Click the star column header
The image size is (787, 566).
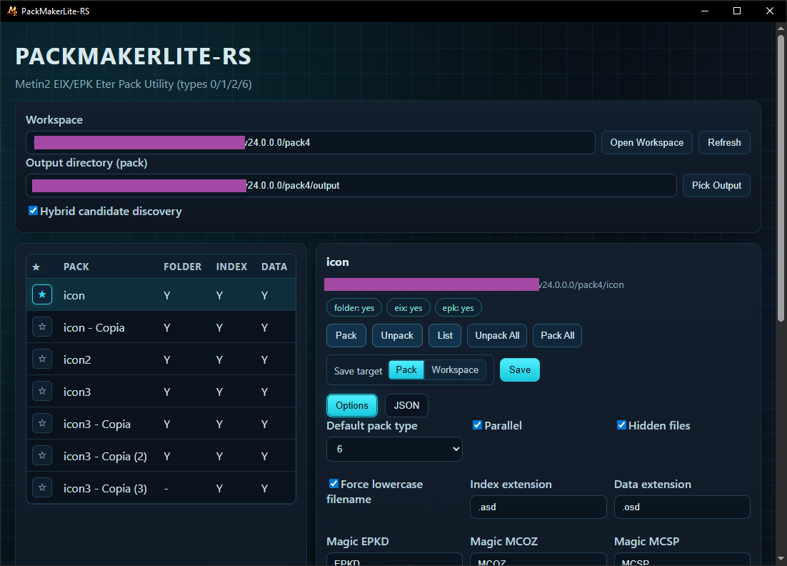coord(36,267)
